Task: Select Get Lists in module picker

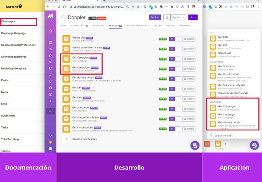Action: tap(230, 39)
